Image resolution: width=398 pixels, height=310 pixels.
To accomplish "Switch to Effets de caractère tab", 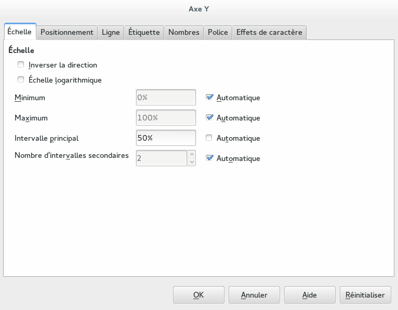I will tap(269, 32).
